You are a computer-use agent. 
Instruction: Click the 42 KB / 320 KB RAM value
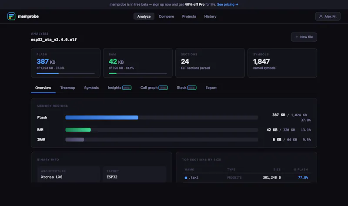[281, 130]
